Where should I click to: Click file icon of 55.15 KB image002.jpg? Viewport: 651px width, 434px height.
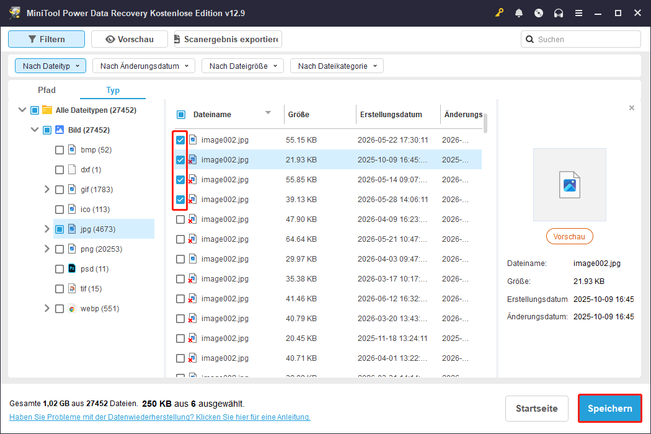point(193,140)
